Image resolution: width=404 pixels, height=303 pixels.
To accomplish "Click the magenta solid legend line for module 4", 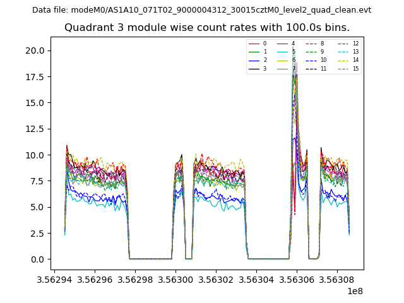I will (x=283, y=44).
